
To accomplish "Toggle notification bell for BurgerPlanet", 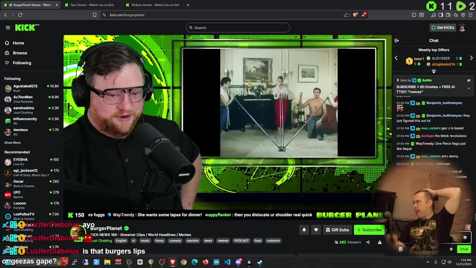I will point(304,230).
